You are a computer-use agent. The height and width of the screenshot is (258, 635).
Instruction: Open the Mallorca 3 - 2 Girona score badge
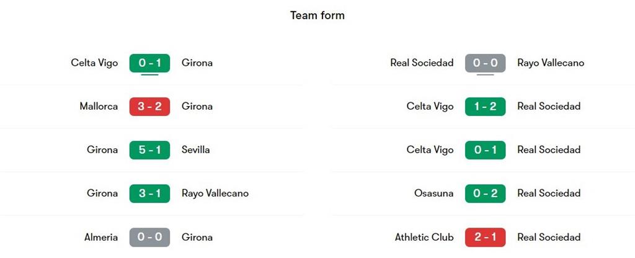(149, 106)
